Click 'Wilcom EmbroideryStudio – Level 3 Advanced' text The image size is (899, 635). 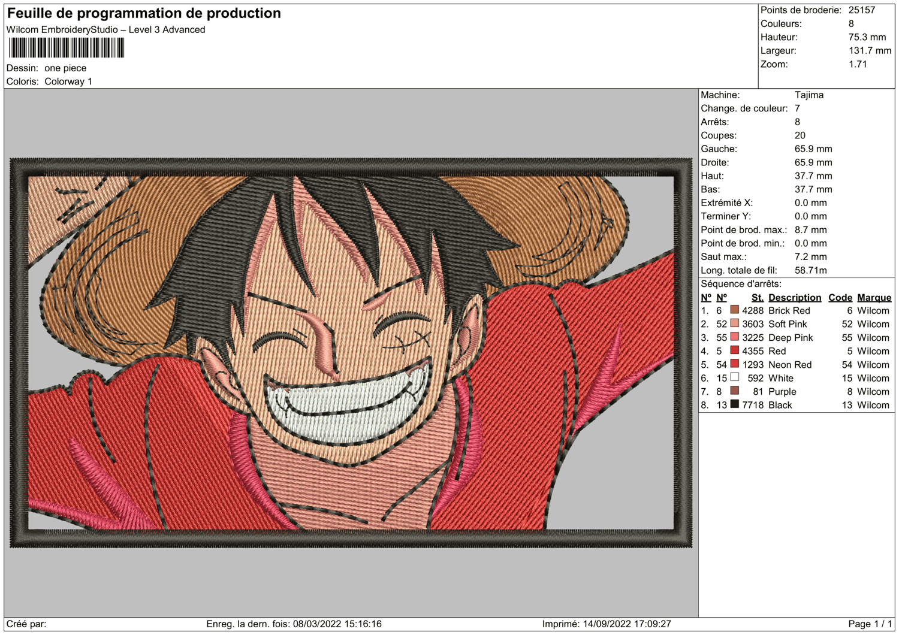tap(106, 30)
